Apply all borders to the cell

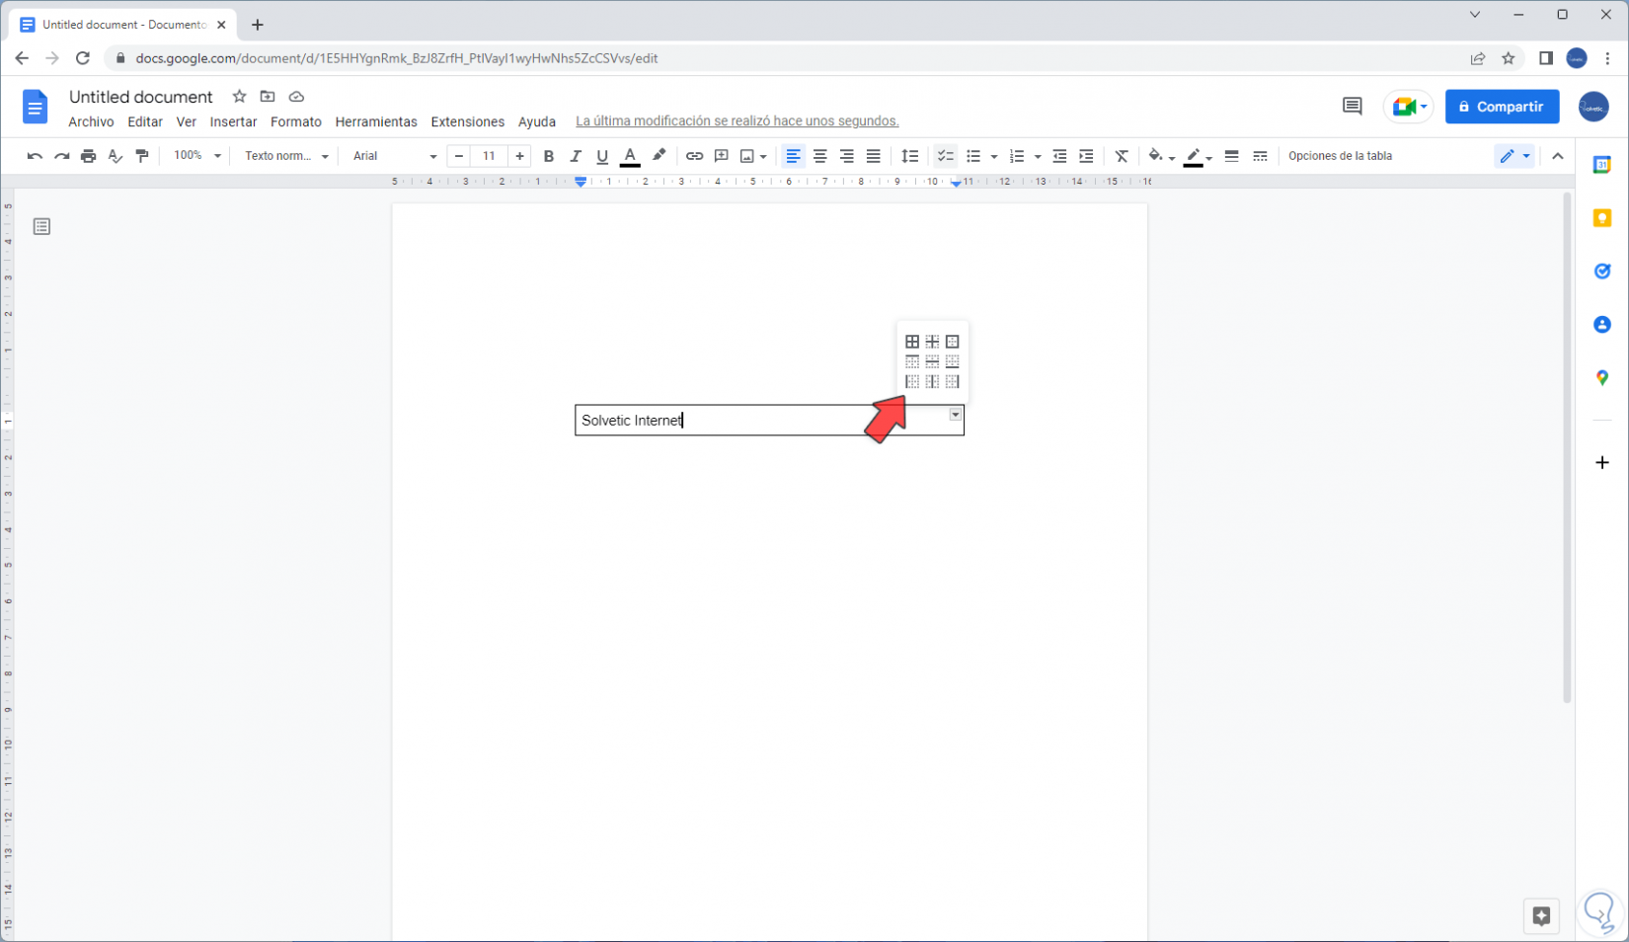pos(912,342)
